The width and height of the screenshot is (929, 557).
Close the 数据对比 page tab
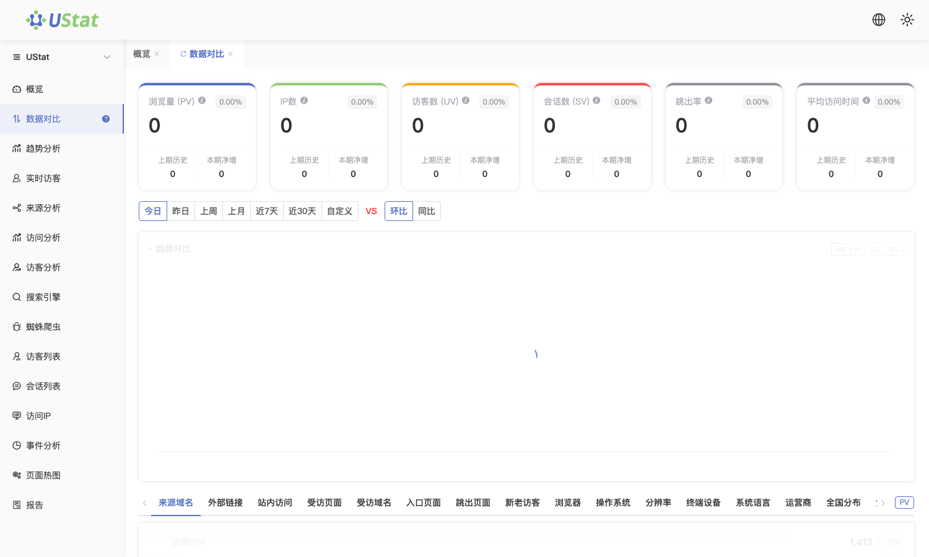[x=230, y=54]
